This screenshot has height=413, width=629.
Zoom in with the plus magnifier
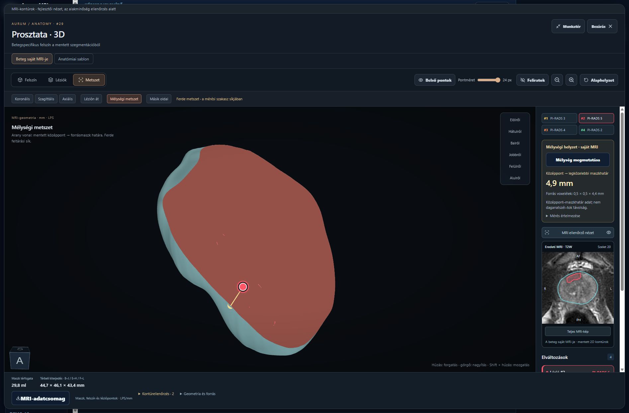click(571, 80)
